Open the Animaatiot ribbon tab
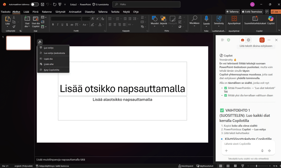This screenshot has width=281, height=168. pos(75,12)
